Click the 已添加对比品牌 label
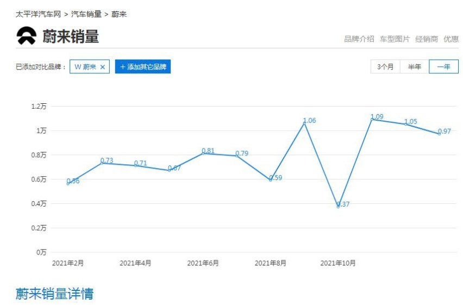Image resolution: width=463 pixels, height=305 pixels. click(x=40, y=67)
